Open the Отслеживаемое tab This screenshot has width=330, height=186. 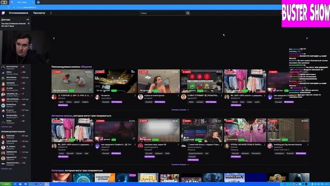coord(19,13)
